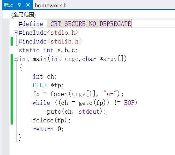Viewport: 175px width, 155px height.
Task: Click the "a+" string literal
Action: pyautogui.click(x=110, y=94)
